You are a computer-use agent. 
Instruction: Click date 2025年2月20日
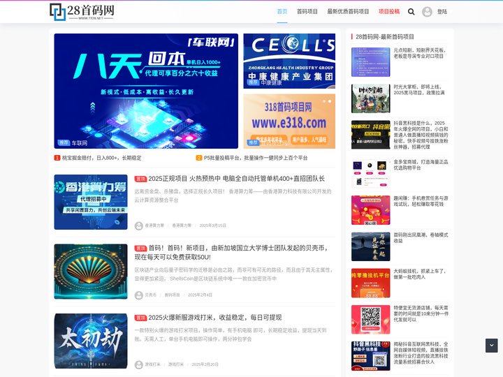pyautogui.click(x=205, y=364)
